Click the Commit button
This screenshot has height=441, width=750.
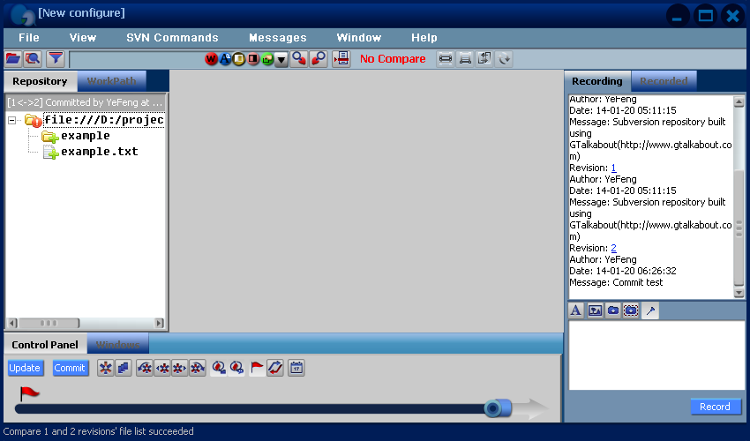click(70, 368)
